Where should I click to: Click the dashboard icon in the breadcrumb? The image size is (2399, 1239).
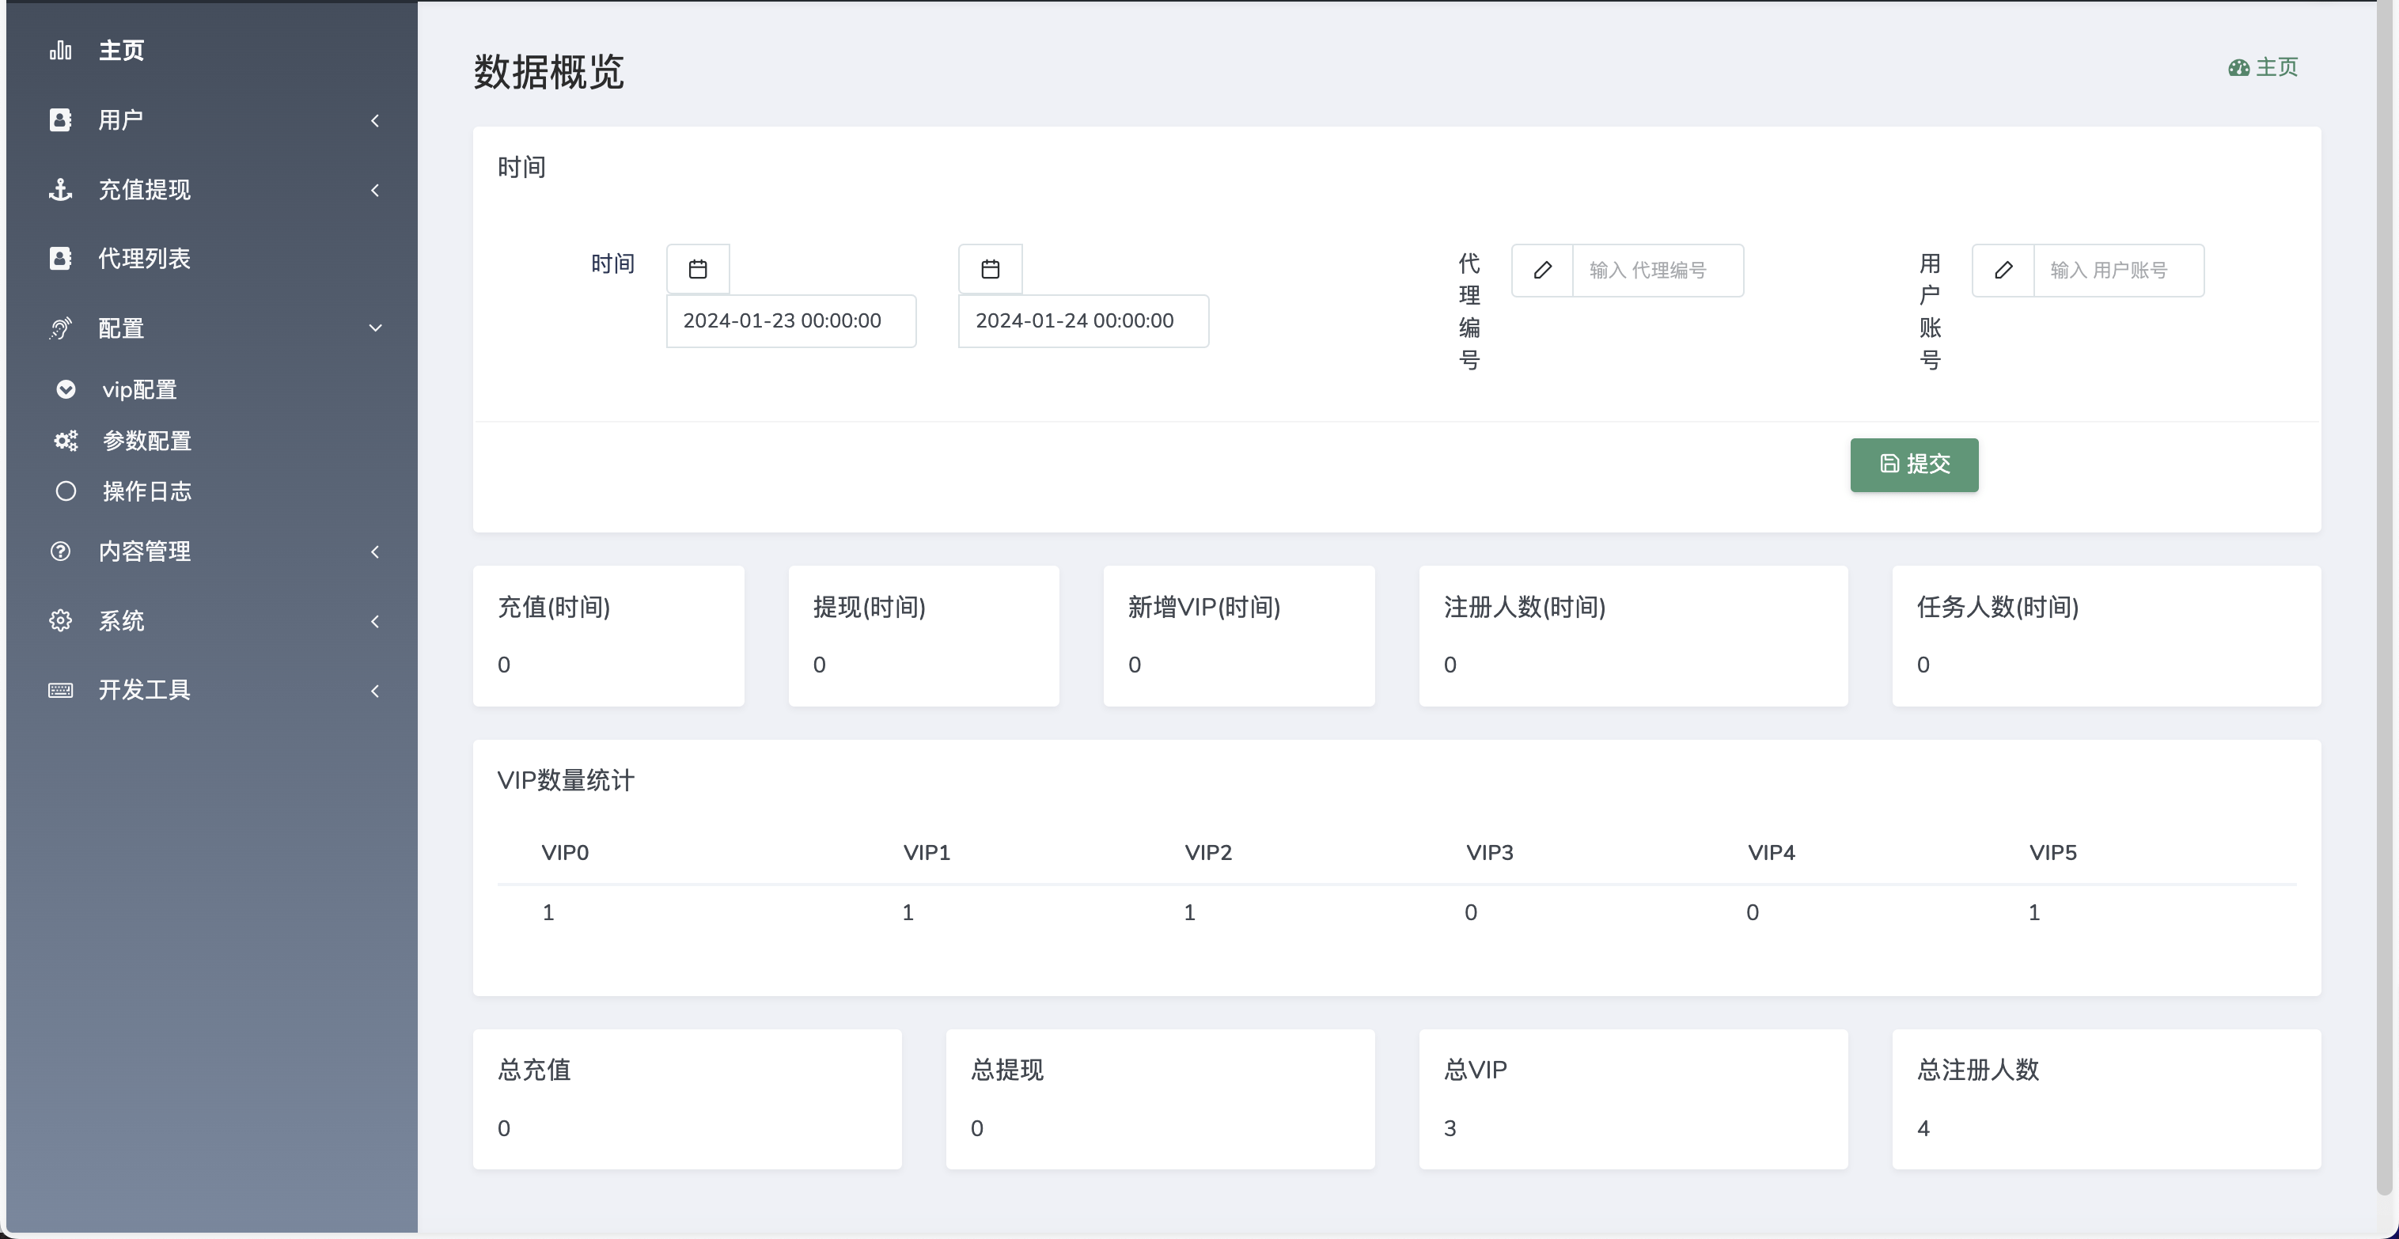[x=2239, y=68]
